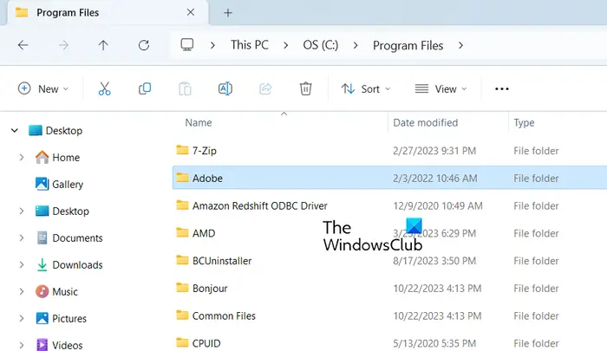The image size is (607, 351).
Task: Open the New dropdown menu
Action: click(x=43, y=88)
